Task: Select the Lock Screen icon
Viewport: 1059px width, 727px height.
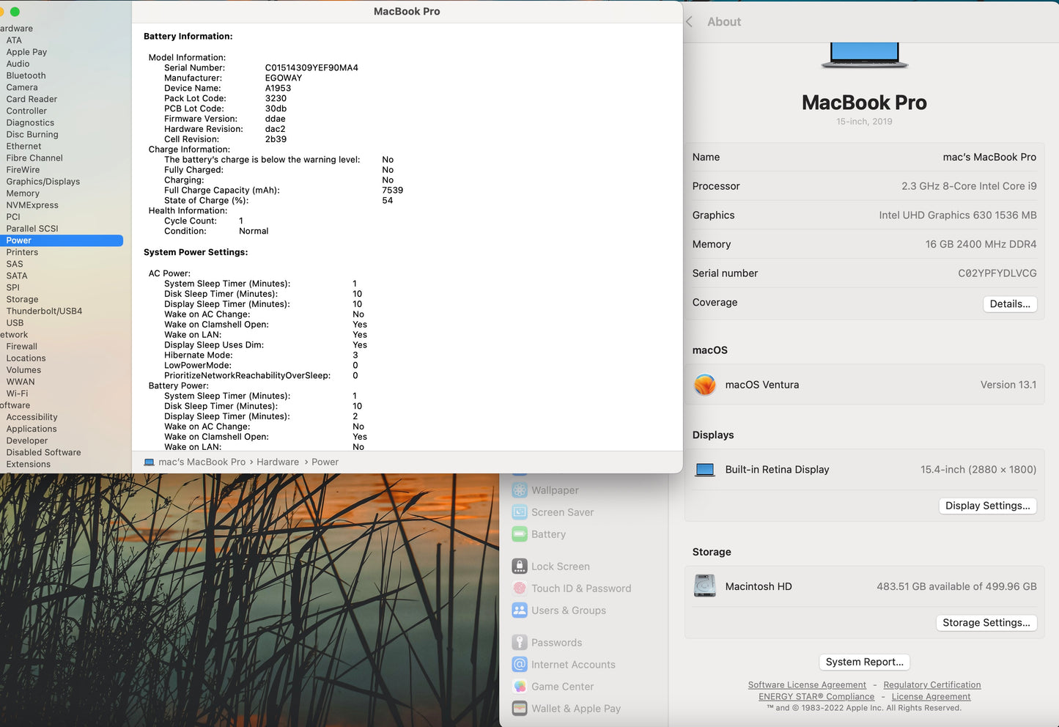Action: point(520,567)
